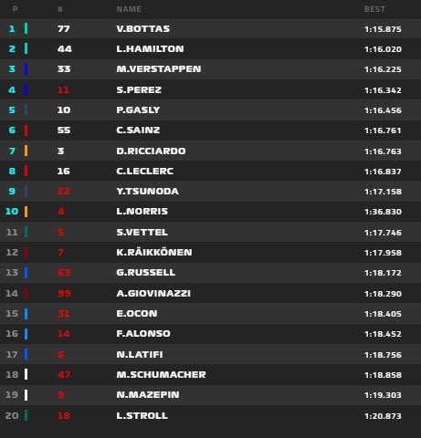Click N.MAZEPIN best time 1:19.303

coord(383,395)
